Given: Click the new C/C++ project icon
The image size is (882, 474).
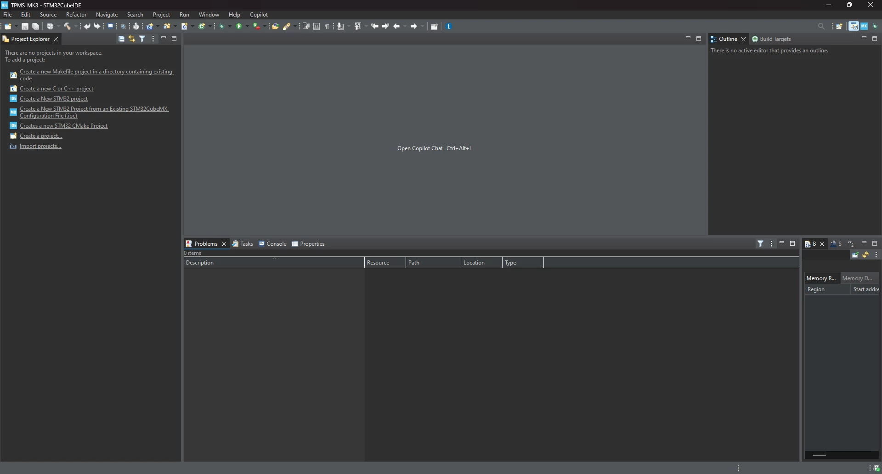Looking at the screenshot, I should pyautogui.click(x=149, y=26).
